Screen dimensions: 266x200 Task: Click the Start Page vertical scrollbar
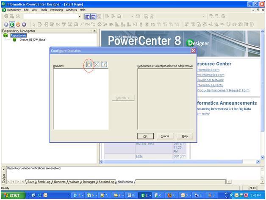coord(263,94)
